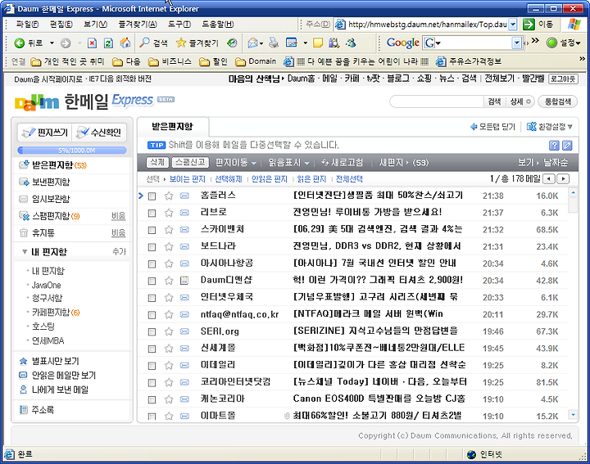590x464 pixels.
Task: Tick checkbox for 아시아나항공 email
Action: click(x=152, y=264)
